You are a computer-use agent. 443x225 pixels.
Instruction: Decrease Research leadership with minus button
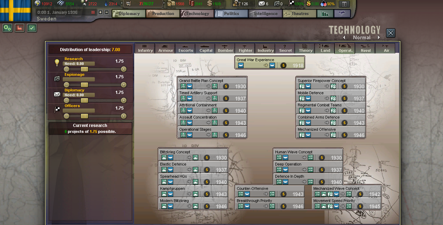[66, 69]
